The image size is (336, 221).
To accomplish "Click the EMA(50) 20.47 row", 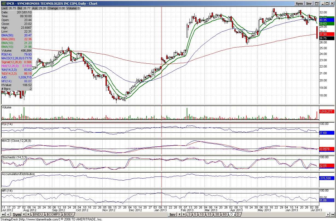I will tap(17, 35).
